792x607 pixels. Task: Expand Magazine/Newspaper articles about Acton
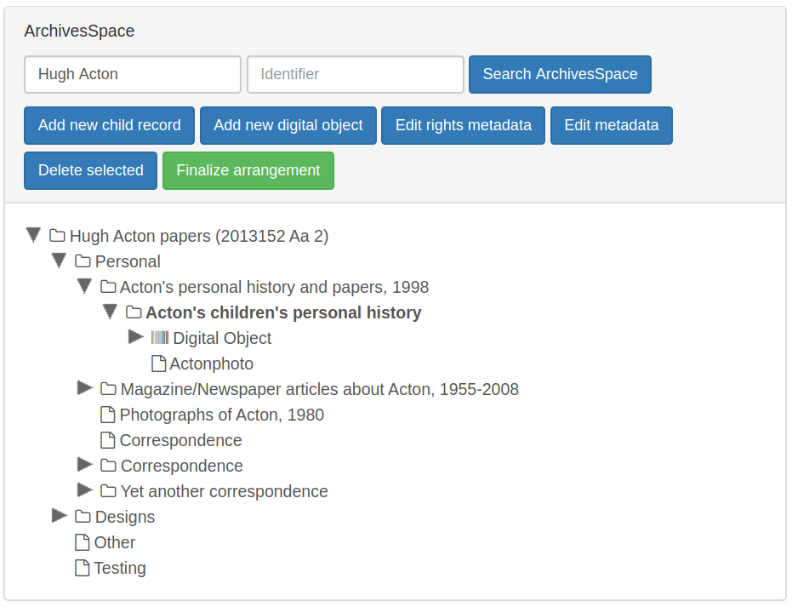click(x=84, y=387)
